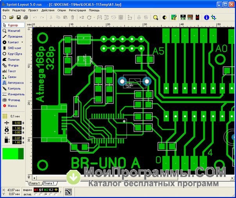Screen dimensions: 236x198
Task: Switch to the first Плата 1 tab
Action: point(34,183)
